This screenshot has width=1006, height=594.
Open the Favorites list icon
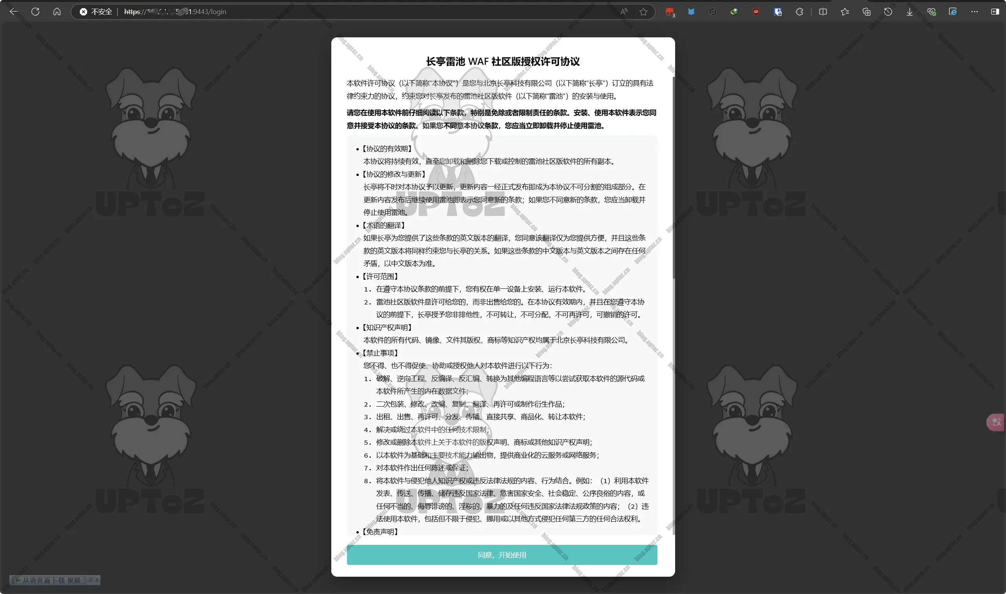pyautogui.click(x=844, y=12)
